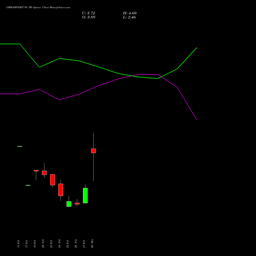Select the low value L: 2.46
The width and height of the screenshot is (256, 256).
coord(130,17)
